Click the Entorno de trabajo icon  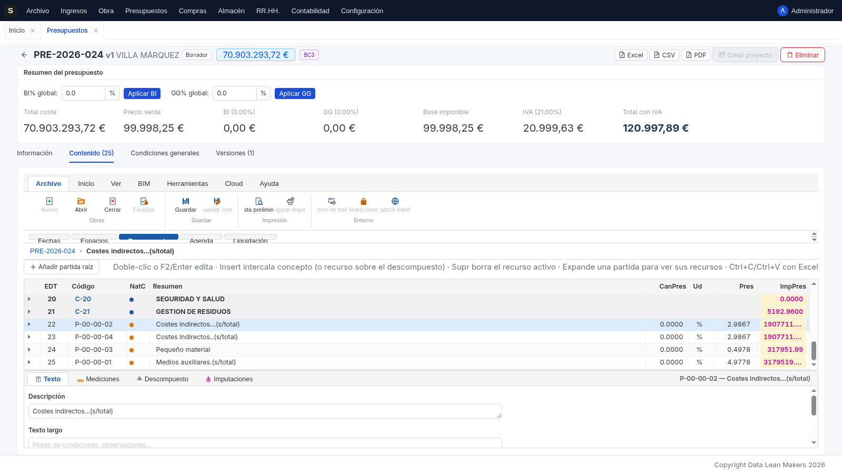(x=332, y=201)
